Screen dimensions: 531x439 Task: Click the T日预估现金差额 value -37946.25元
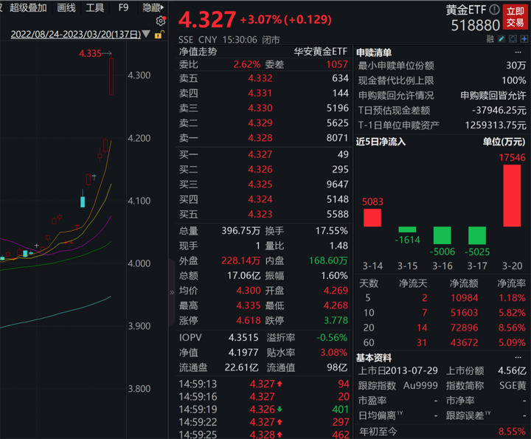499,110
